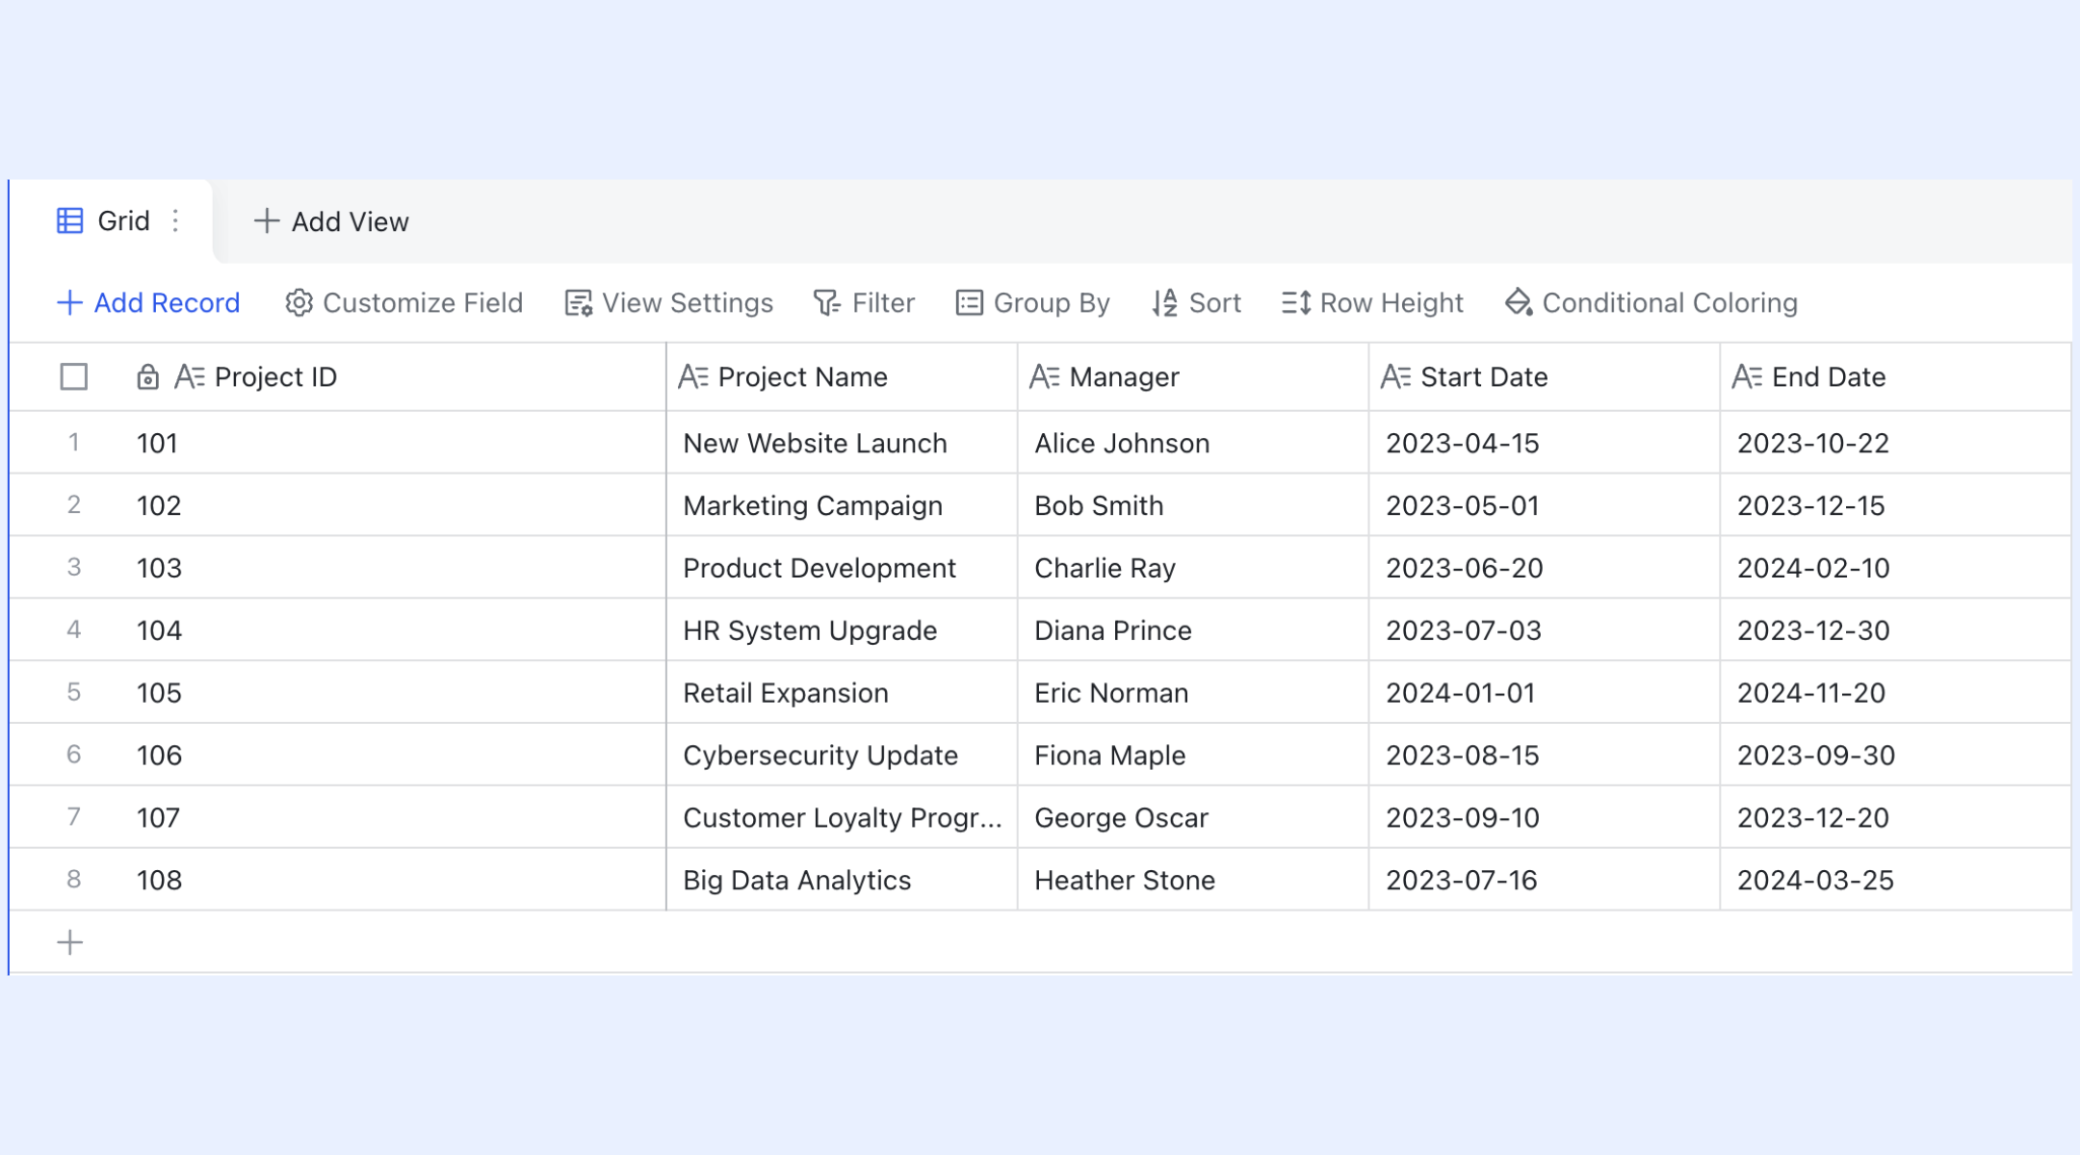This screenshot has width=2080, height=1155.
Task: Select the Project Name column header
Action: pyautogui.click(x=842, y=376)
